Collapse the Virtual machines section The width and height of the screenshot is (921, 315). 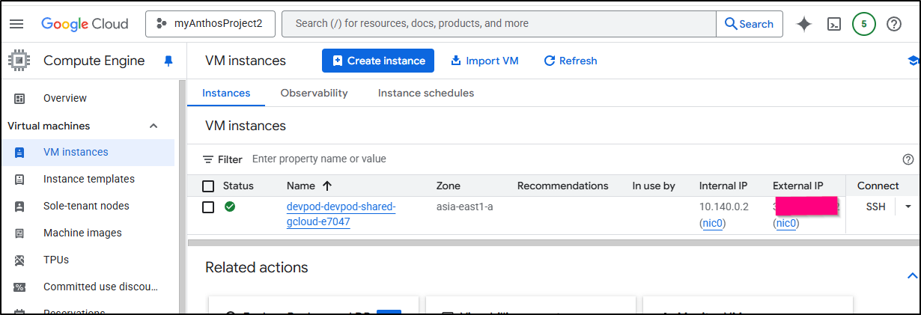153,126
